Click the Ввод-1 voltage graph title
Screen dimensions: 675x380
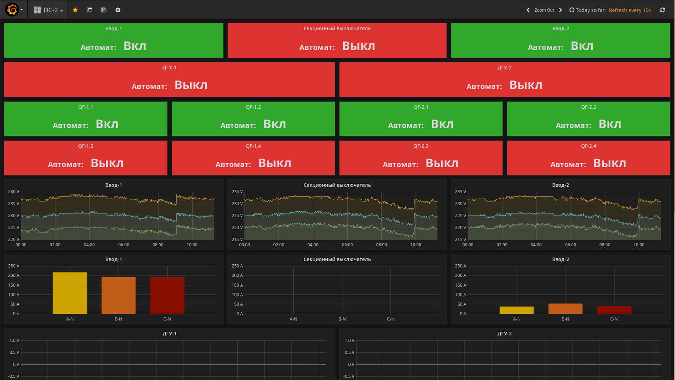114,185
